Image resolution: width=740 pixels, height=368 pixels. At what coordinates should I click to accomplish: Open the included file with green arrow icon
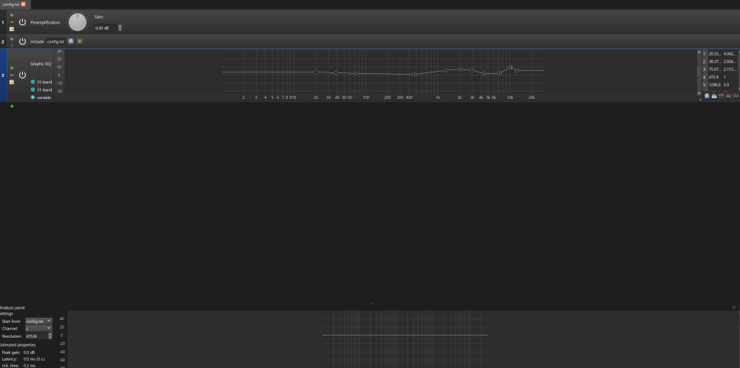tap(80, 41)
